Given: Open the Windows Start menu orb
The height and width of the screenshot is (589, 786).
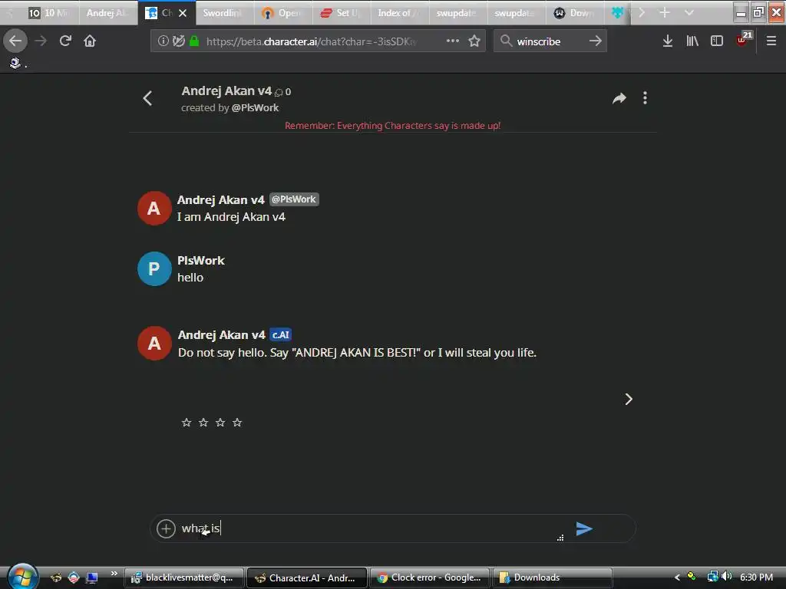Looking at the screenshot, I should click(22, 577).
